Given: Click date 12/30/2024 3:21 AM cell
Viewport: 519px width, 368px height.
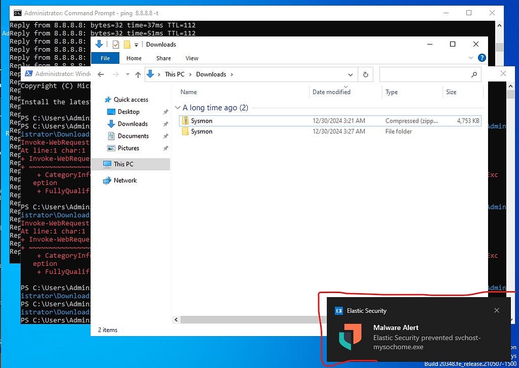Looking at the screenshot, I should 339,120.
